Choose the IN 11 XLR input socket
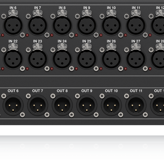The width and height of the screenshot is (164, 164). pos(136,26)
